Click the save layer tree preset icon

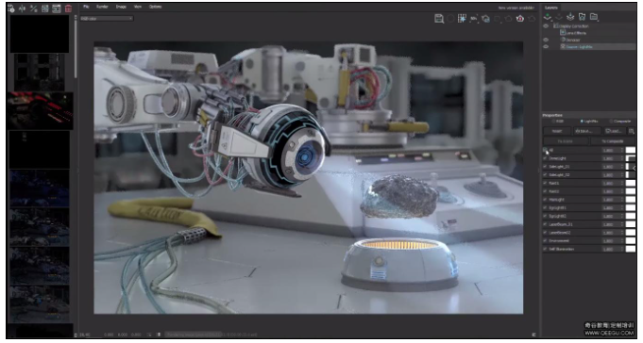click(570, 17)
